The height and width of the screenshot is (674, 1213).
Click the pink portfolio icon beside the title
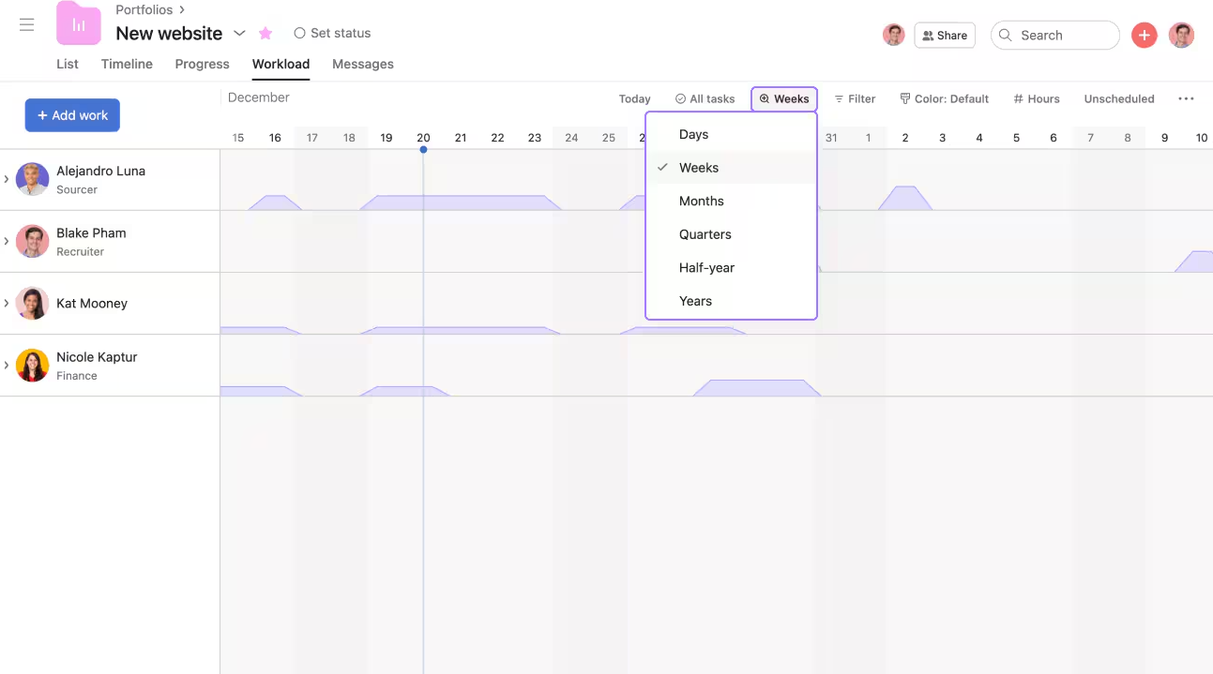[78, 23]
